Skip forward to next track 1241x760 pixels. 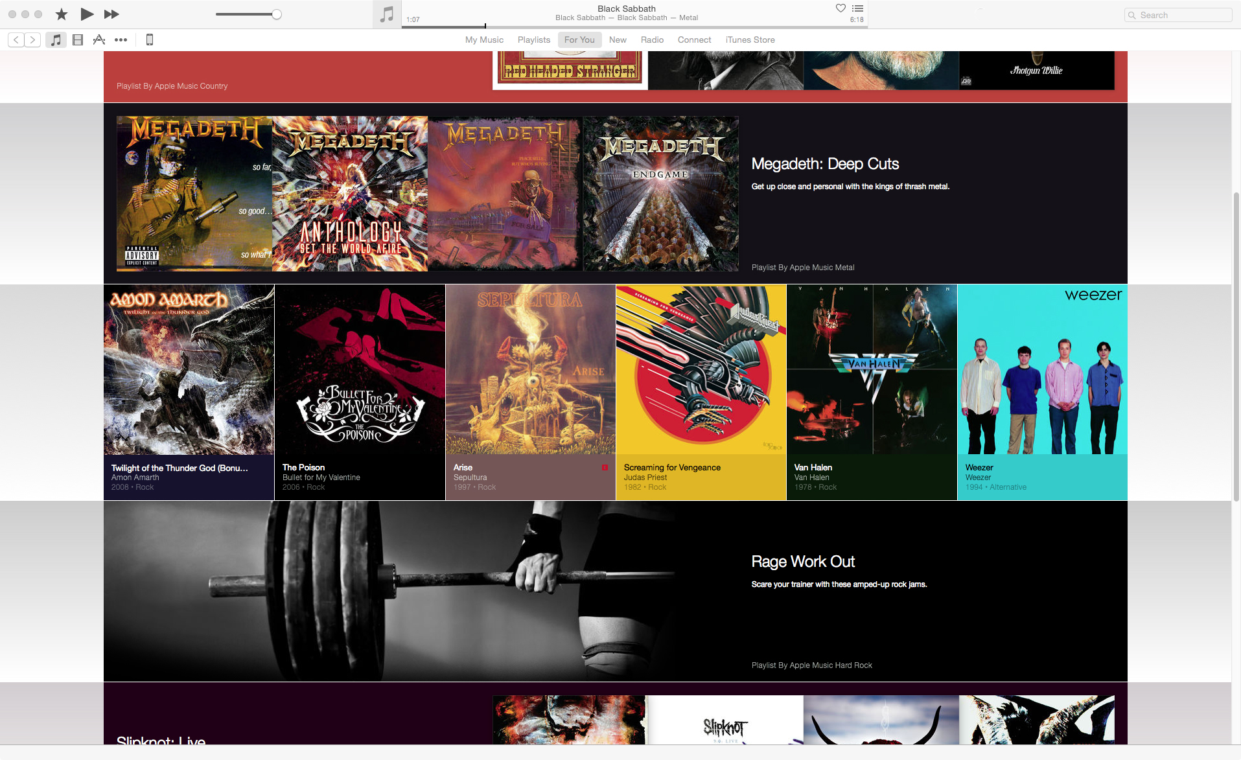(x=111, y=14)
